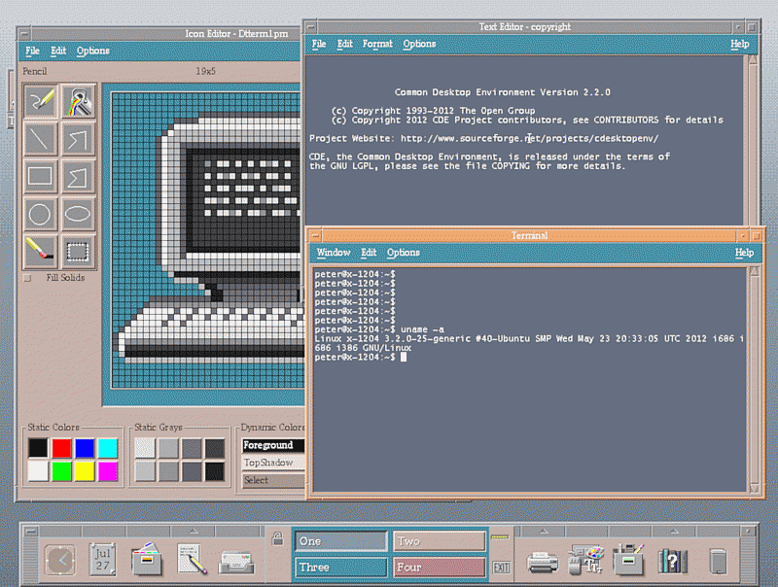778x587 pixels.
Task: Pick the blue static color swatch
Action: [85, 448]
